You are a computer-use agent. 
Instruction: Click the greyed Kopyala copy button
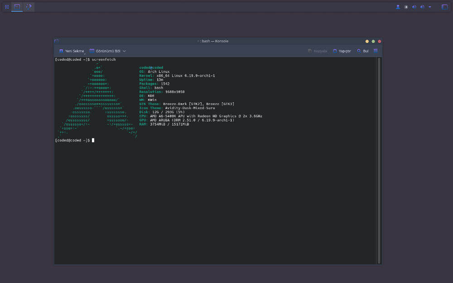317,51
